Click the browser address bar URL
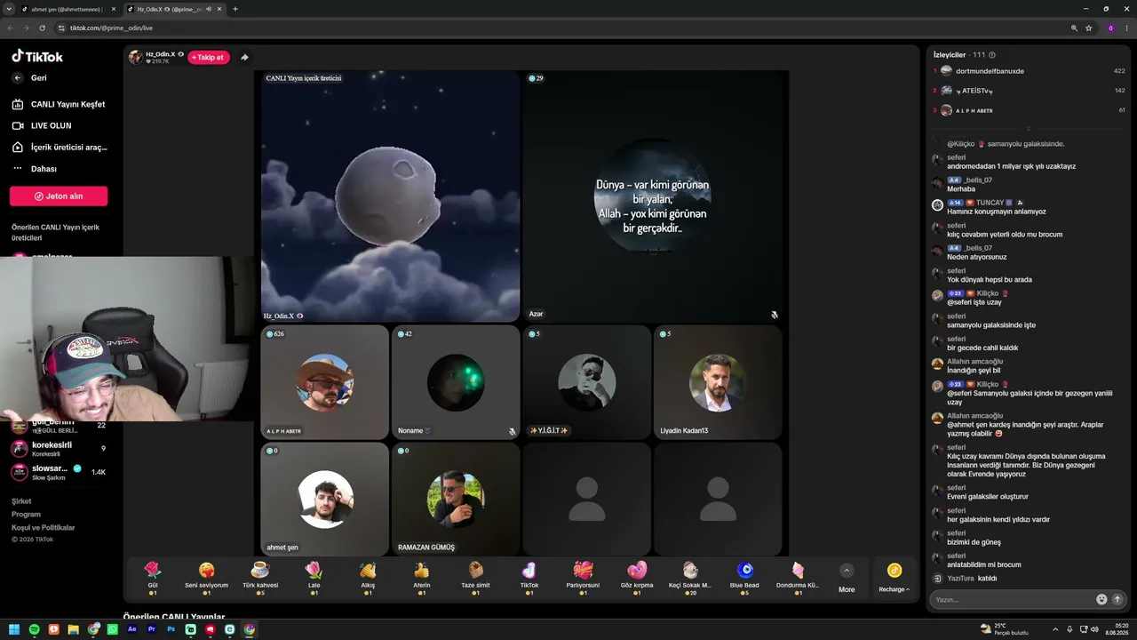1137x640 pixels. 112,28
